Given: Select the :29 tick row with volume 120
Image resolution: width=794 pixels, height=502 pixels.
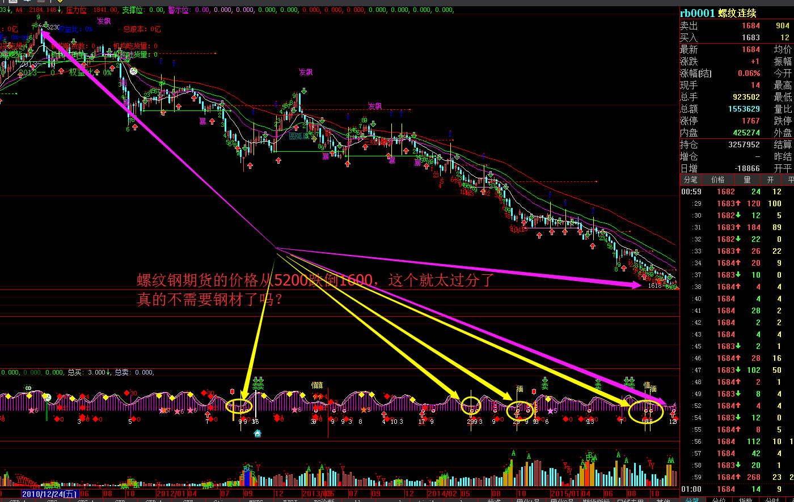Looking at the screenshot, I should click(737, 203).
